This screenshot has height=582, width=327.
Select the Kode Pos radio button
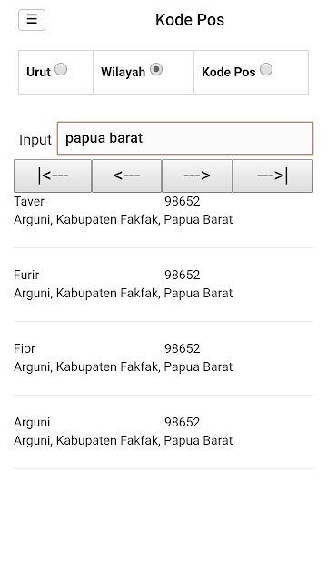tap(266, 69)
